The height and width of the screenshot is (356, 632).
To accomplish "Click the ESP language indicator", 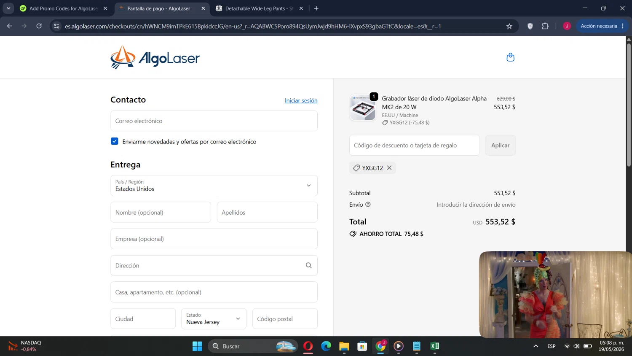I will point(552,346).
